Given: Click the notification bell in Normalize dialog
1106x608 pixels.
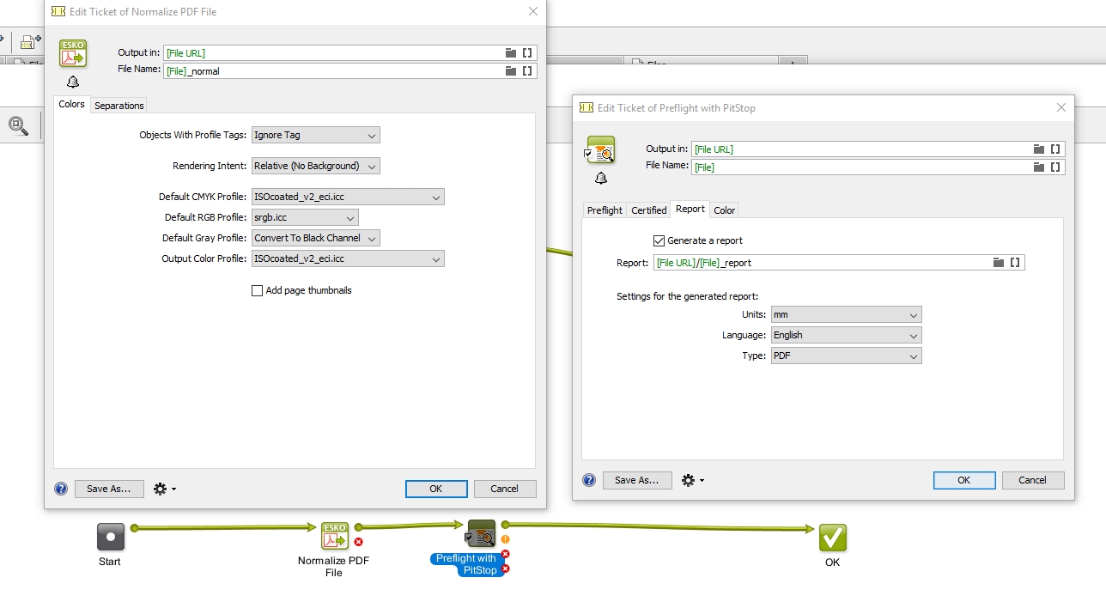Looking at the screenshot, I should [x=73, y=82].
